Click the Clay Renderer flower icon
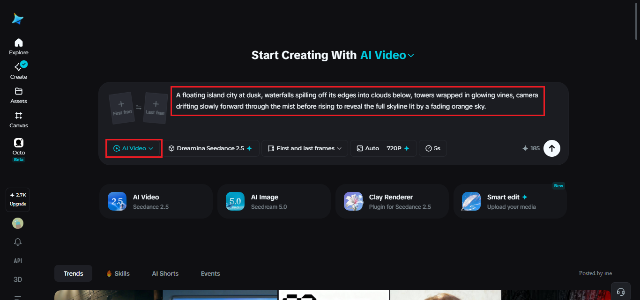 [x=353, y=201]
